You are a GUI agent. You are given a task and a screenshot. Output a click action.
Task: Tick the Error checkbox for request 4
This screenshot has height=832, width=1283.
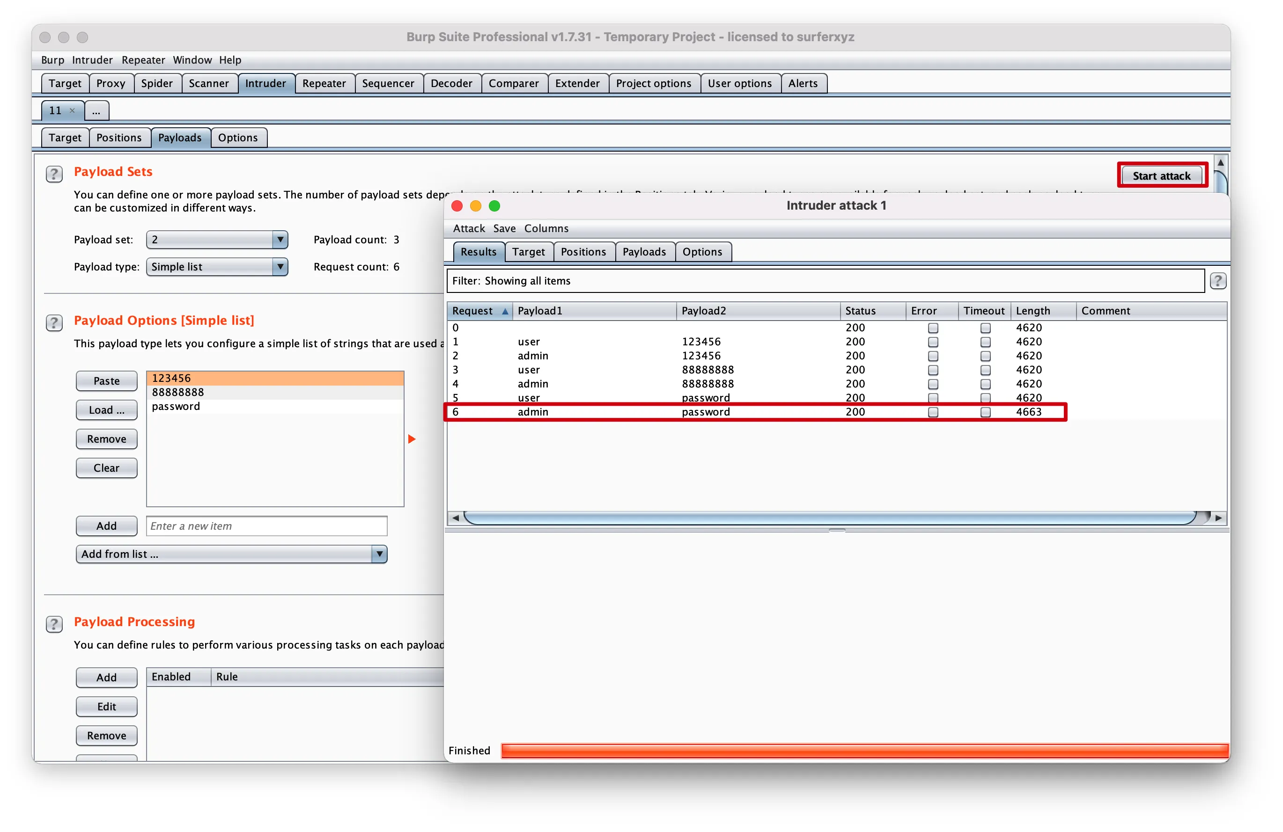click(x=933, y=384)
